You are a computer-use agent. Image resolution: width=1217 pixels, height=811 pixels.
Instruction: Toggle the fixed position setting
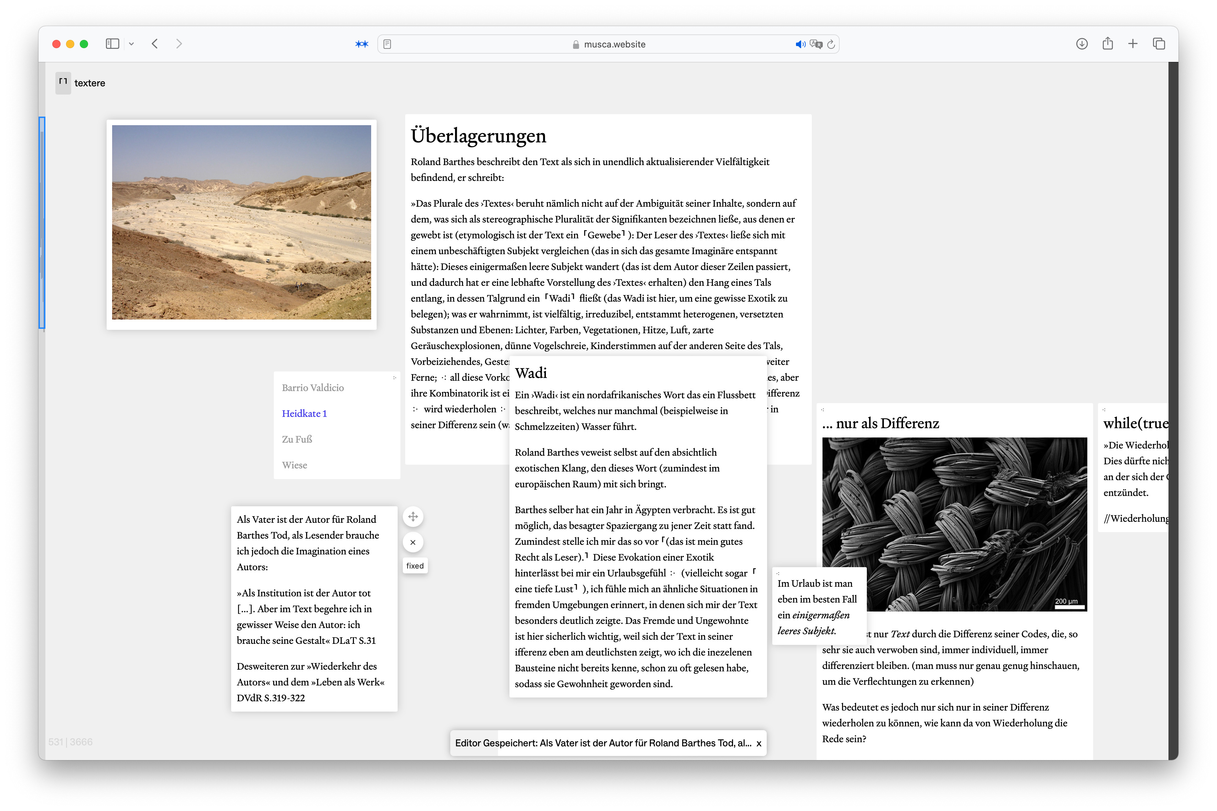coord(415,566)
